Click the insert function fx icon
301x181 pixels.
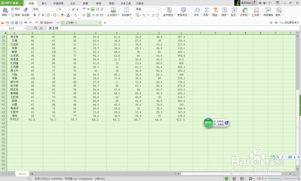(41, 28)
